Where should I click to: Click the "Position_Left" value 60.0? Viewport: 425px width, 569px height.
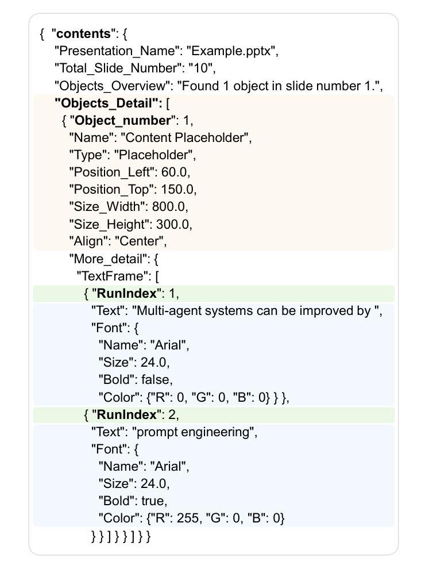coord(173,172)
